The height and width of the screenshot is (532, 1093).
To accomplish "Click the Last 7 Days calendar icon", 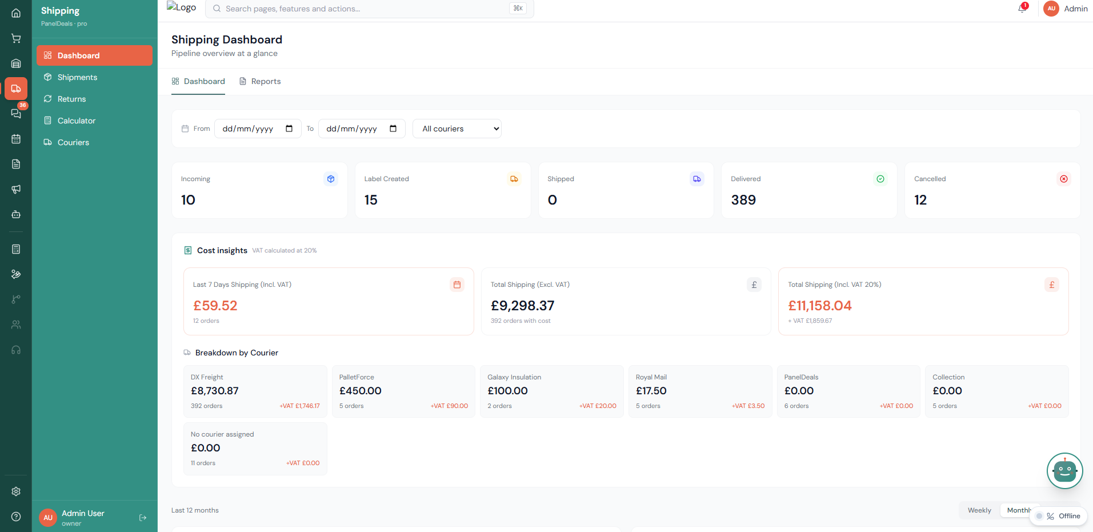I will tap(457, 285).
